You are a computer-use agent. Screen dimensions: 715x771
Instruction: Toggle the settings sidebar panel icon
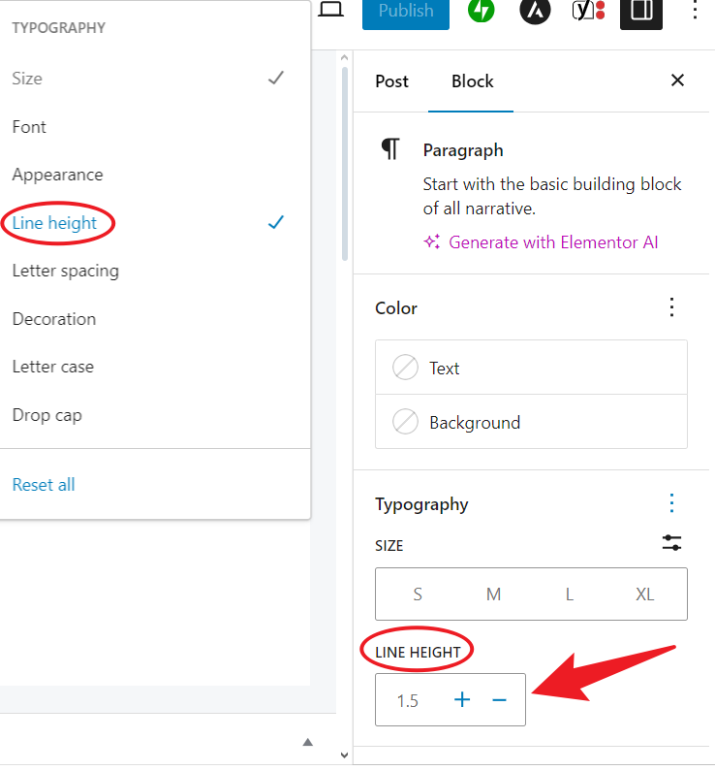pos(640,11)
